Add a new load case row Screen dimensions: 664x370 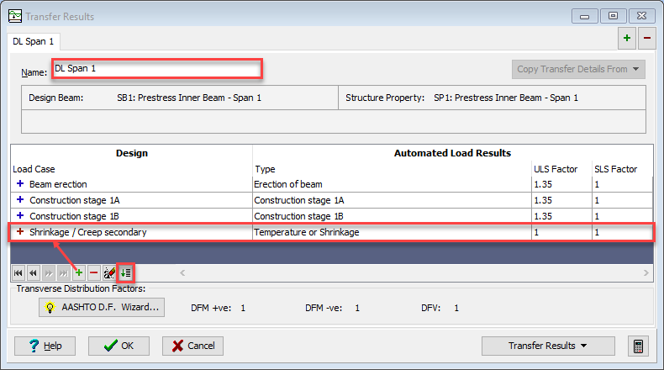click(x=79, y=273)
